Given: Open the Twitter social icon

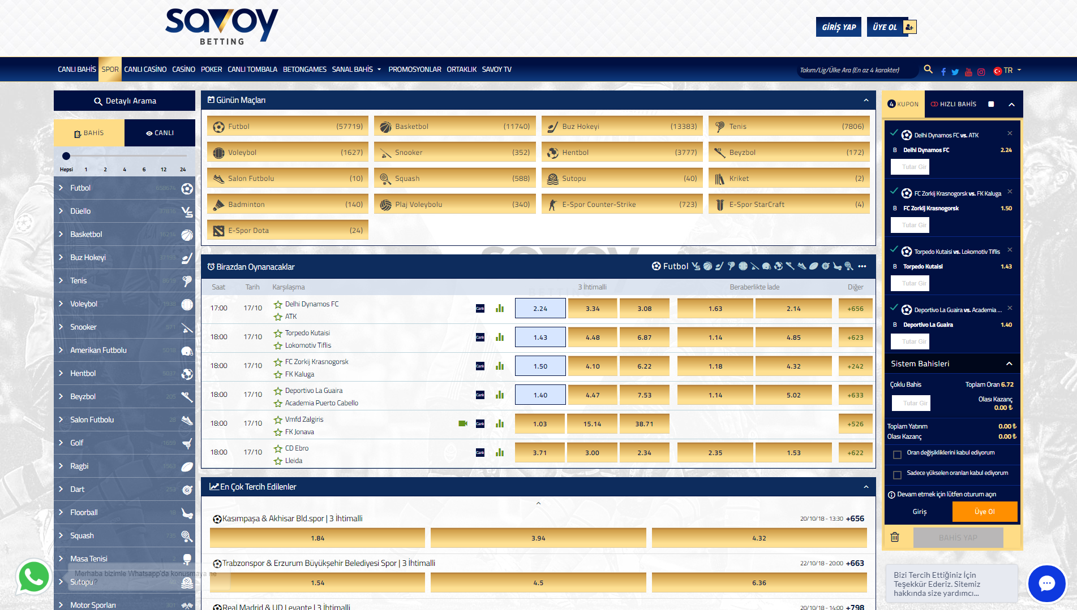Looking at the screenshot, I should 955,72.
